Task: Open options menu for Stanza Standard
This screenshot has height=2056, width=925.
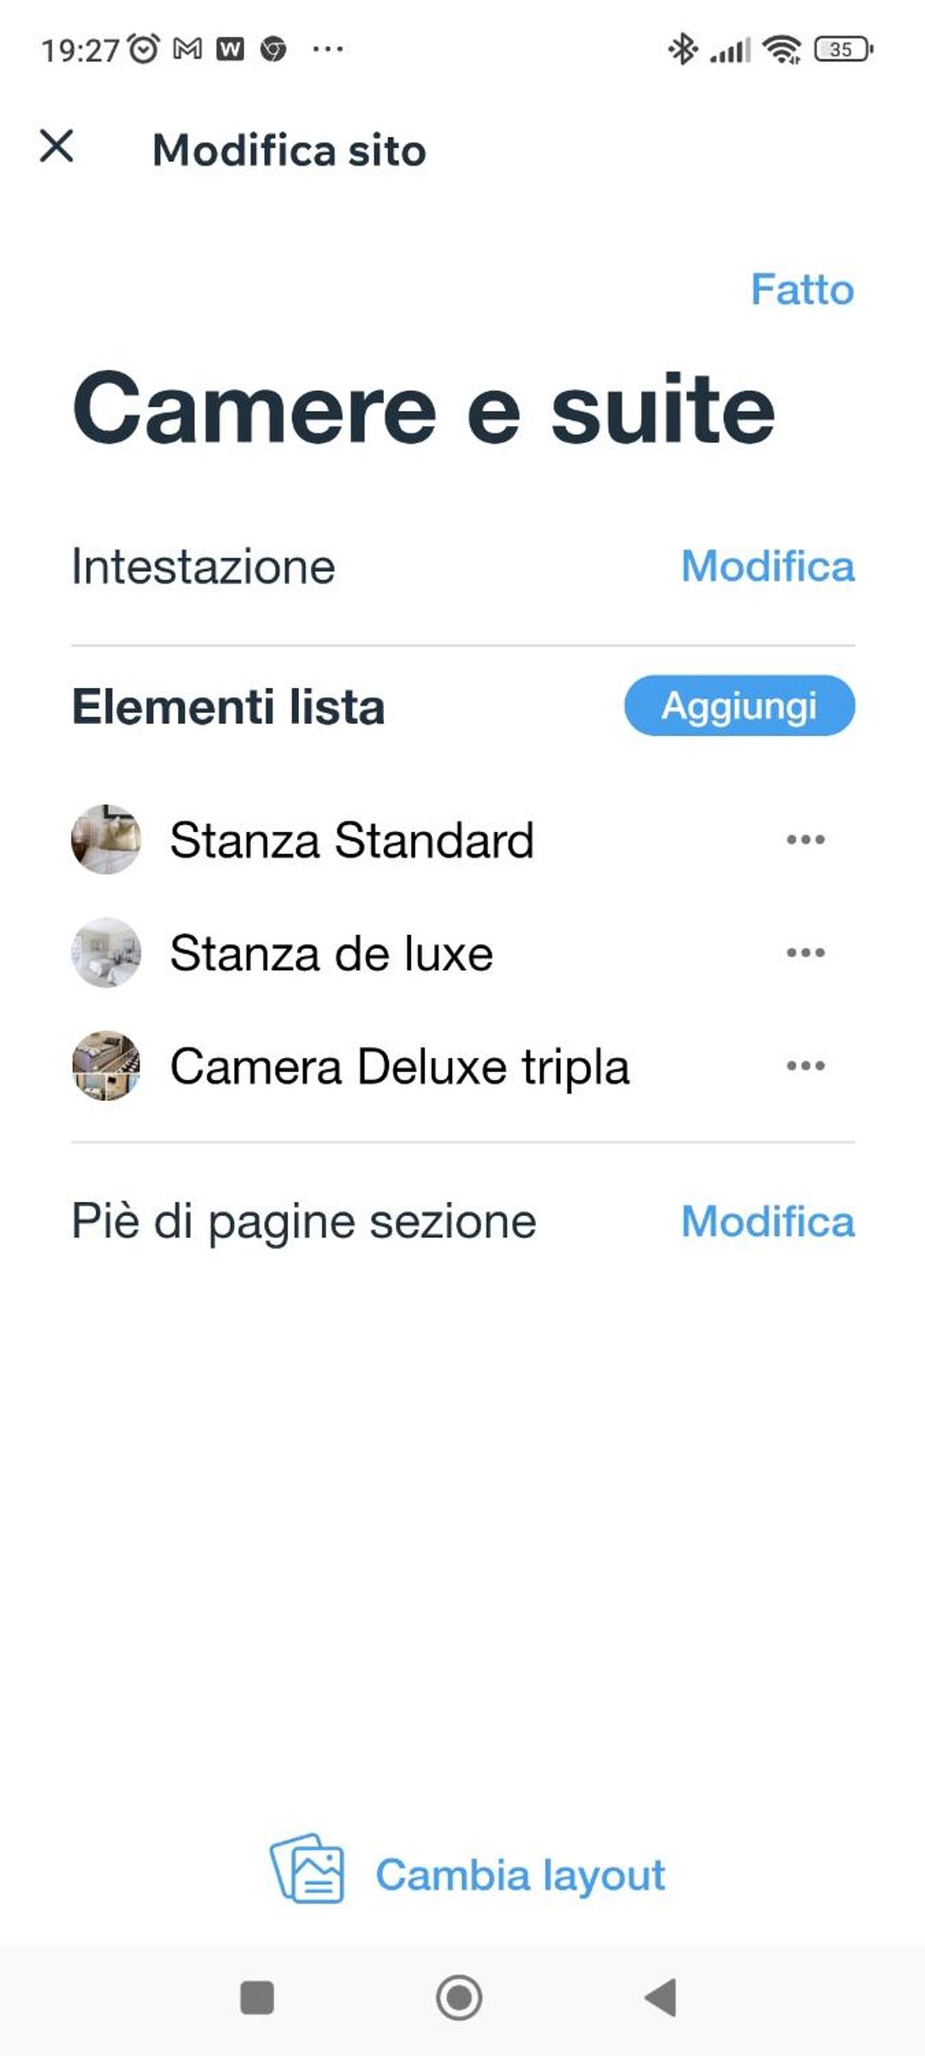Action: (805, 840)
